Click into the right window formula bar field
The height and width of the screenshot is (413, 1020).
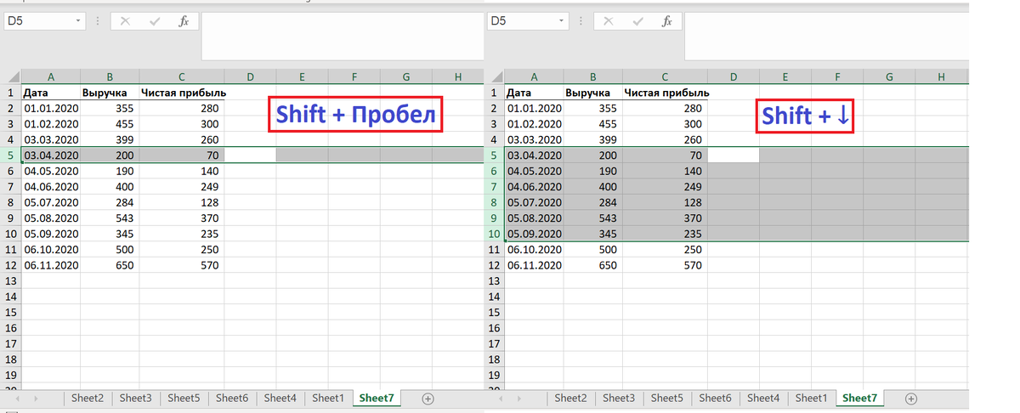[x=824, y=37]
